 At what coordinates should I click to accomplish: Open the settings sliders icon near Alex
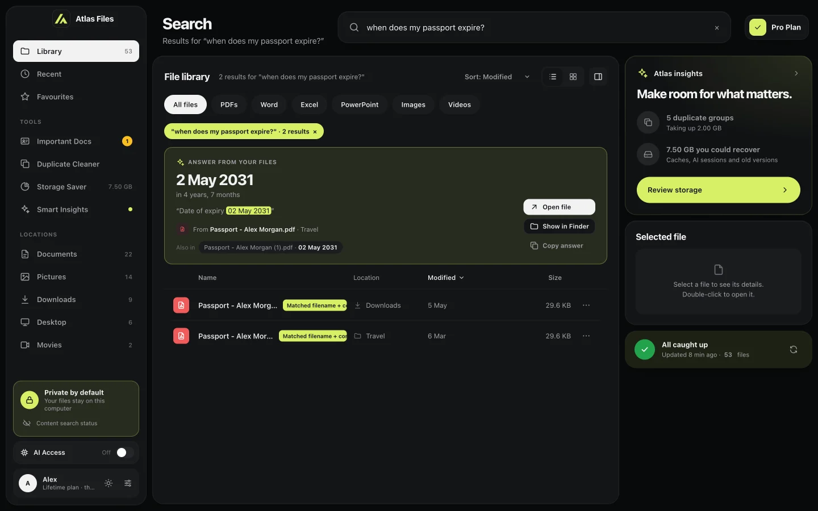click(128, 483)
